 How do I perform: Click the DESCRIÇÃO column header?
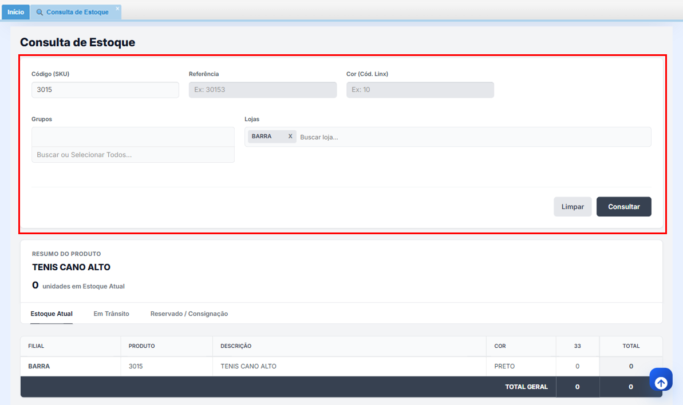[236, 346]
